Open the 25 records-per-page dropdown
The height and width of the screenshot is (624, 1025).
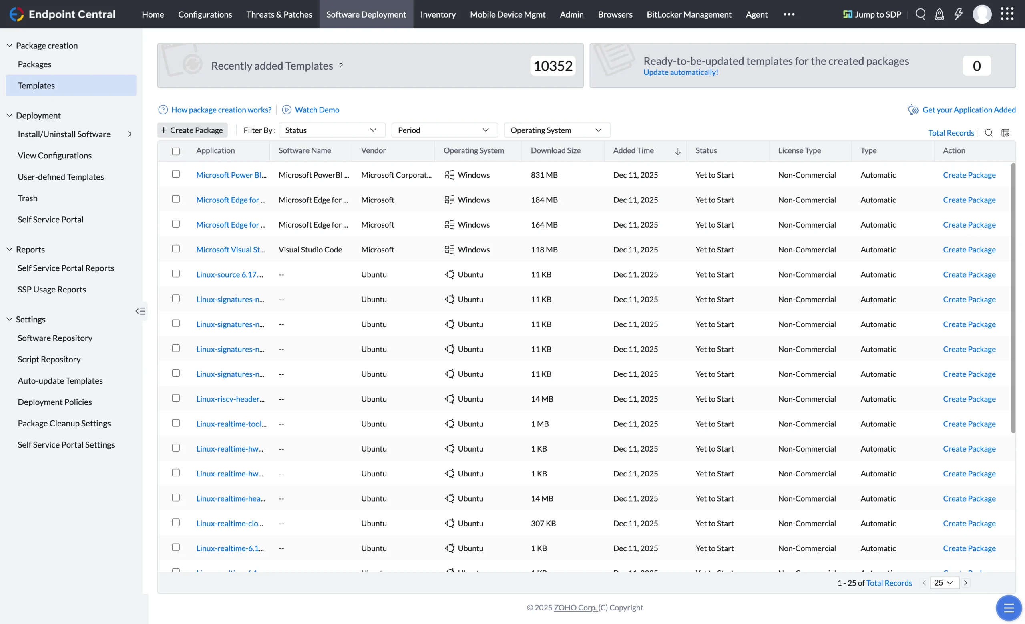point(944,583)
